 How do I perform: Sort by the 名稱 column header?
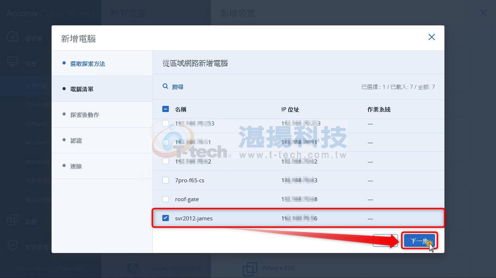(180, 109)
